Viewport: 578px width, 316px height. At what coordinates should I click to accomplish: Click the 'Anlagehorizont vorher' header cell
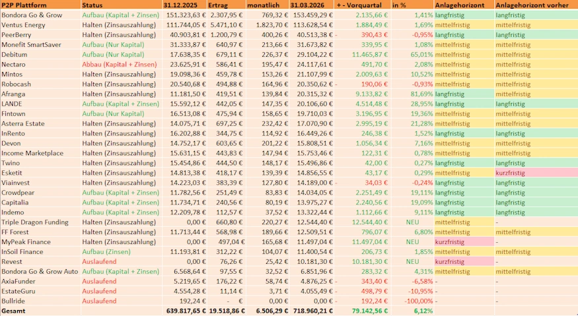click(536, 5)
